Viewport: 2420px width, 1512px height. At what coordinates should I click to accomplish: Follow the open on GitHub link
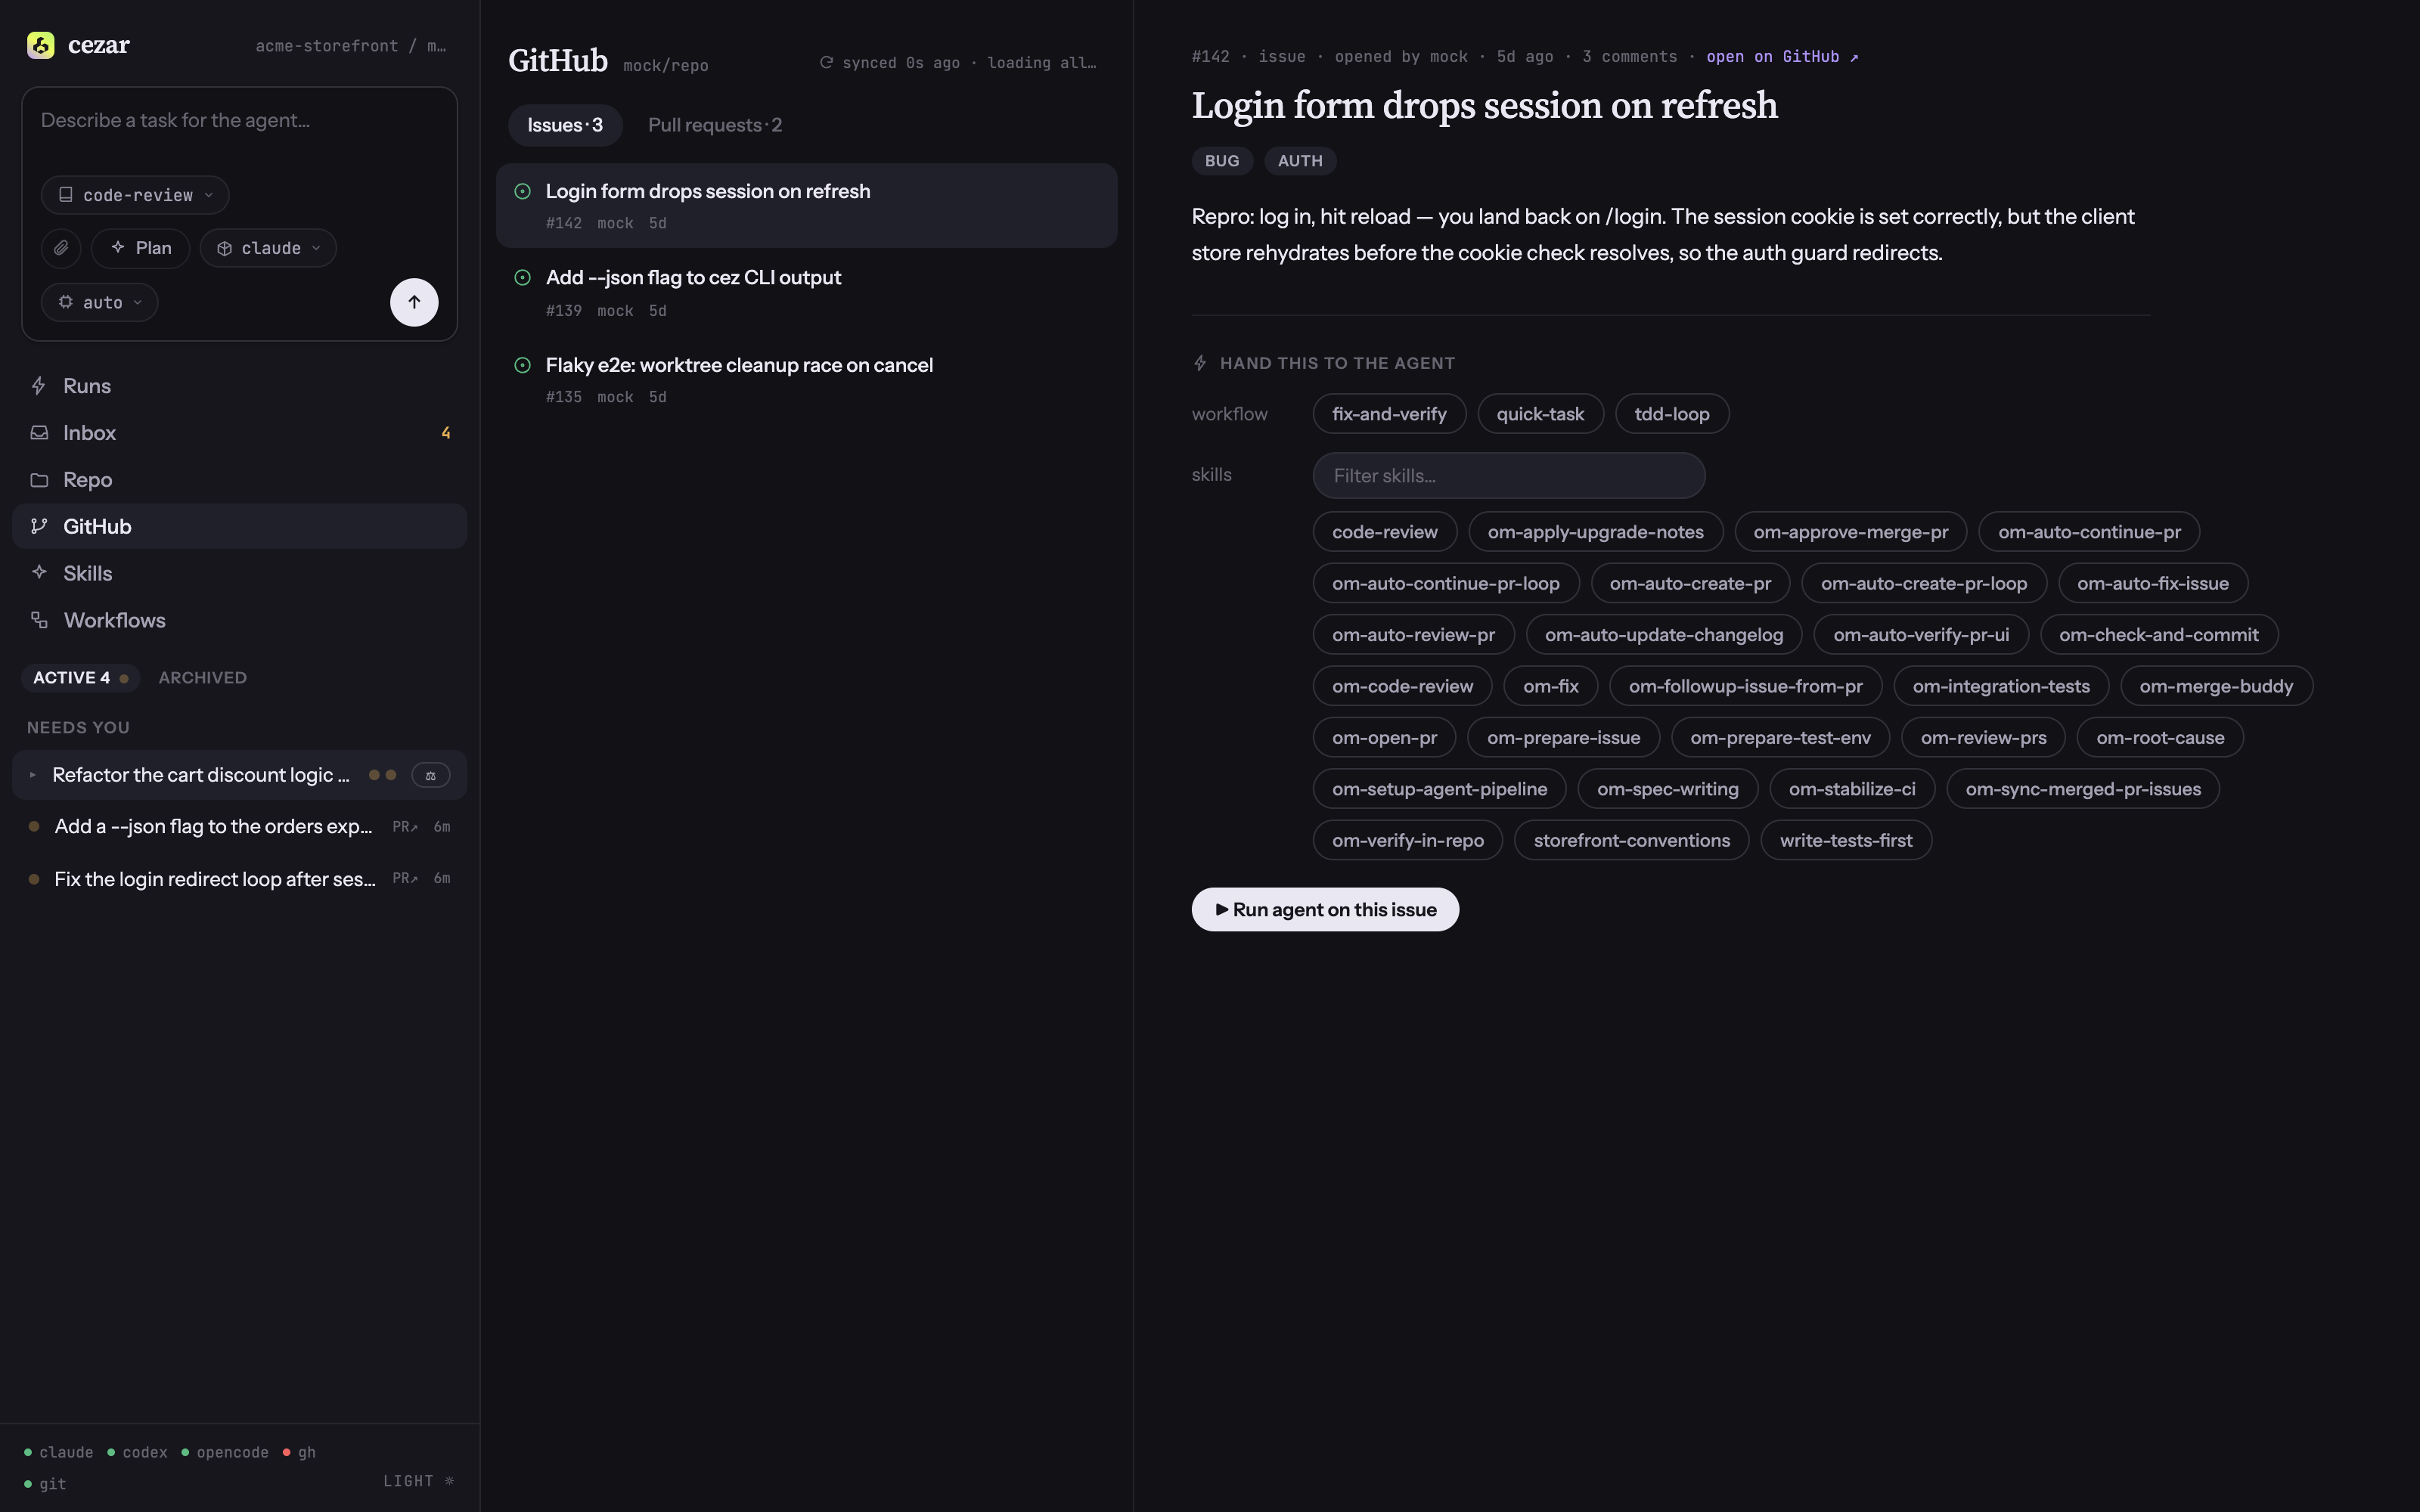1782,57
